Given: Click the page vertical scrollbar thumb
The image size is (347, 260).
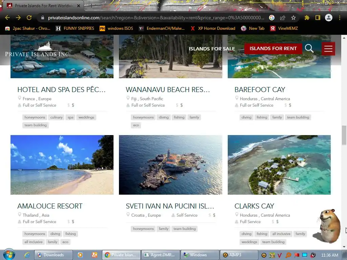Looking at the screenshot, I should pyautogui.click(x=344, y=135).
